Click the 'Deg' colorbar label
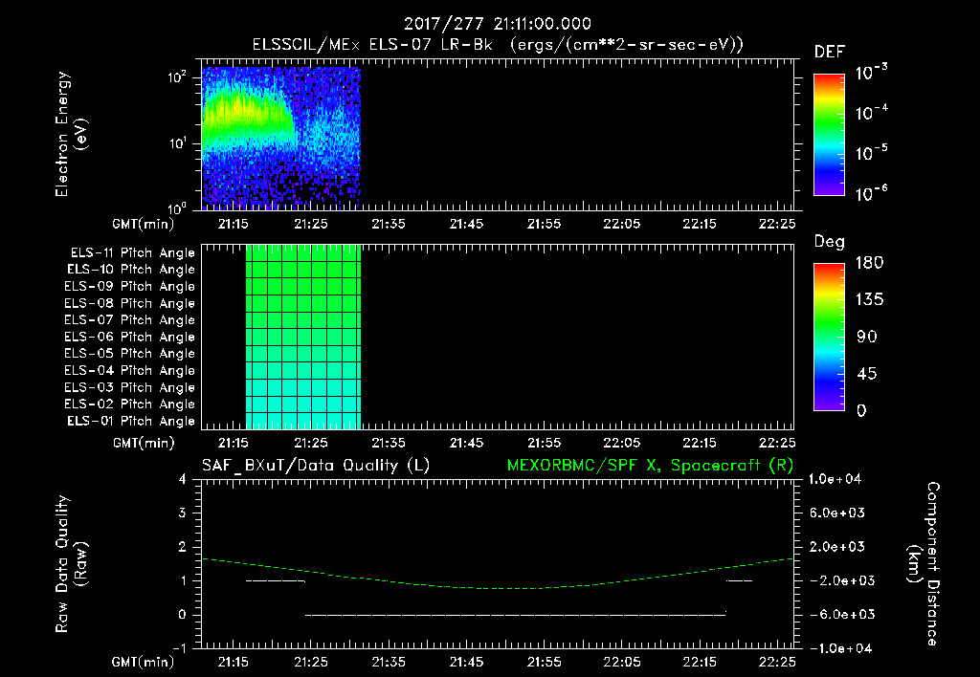 coord(829,242)
